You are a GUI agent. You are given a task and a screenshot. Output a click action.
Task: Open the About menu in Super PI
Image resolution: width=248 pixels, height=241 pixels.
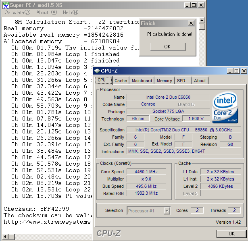tap(47, 12)
